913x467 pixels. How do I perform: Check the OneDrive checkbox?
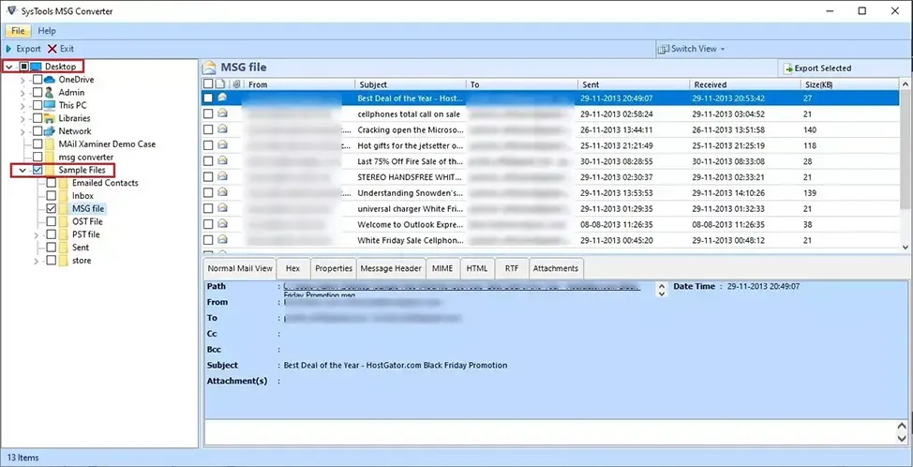(37, 80)
